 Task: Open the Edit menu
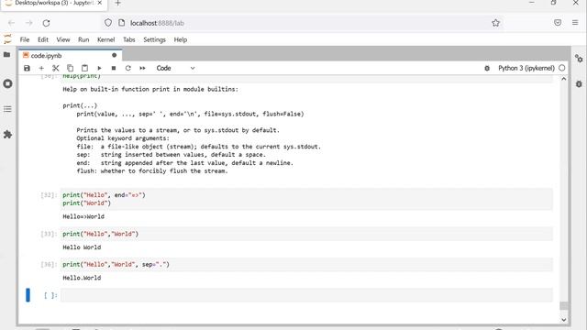(43, 39)
